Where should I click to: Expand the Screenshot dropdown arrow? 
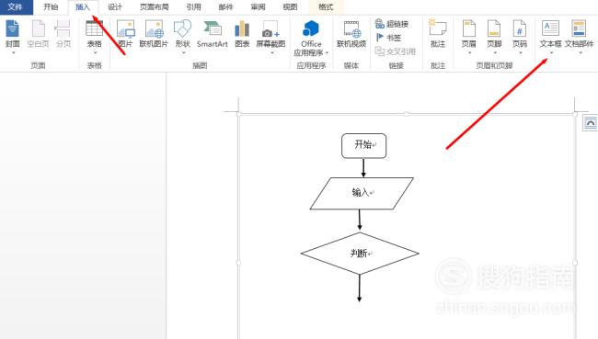[272, 53]
